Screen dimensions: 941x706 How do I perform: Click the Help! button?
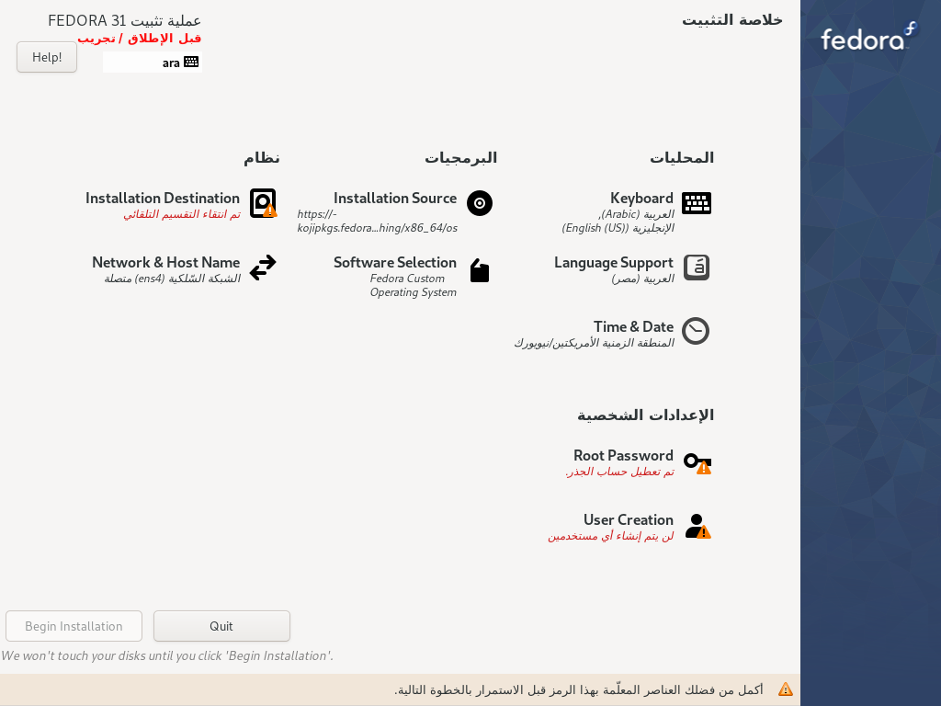click(x=47, y=57)
